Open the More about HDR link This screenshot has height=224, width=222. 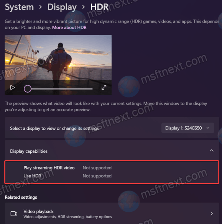(69, 28)
